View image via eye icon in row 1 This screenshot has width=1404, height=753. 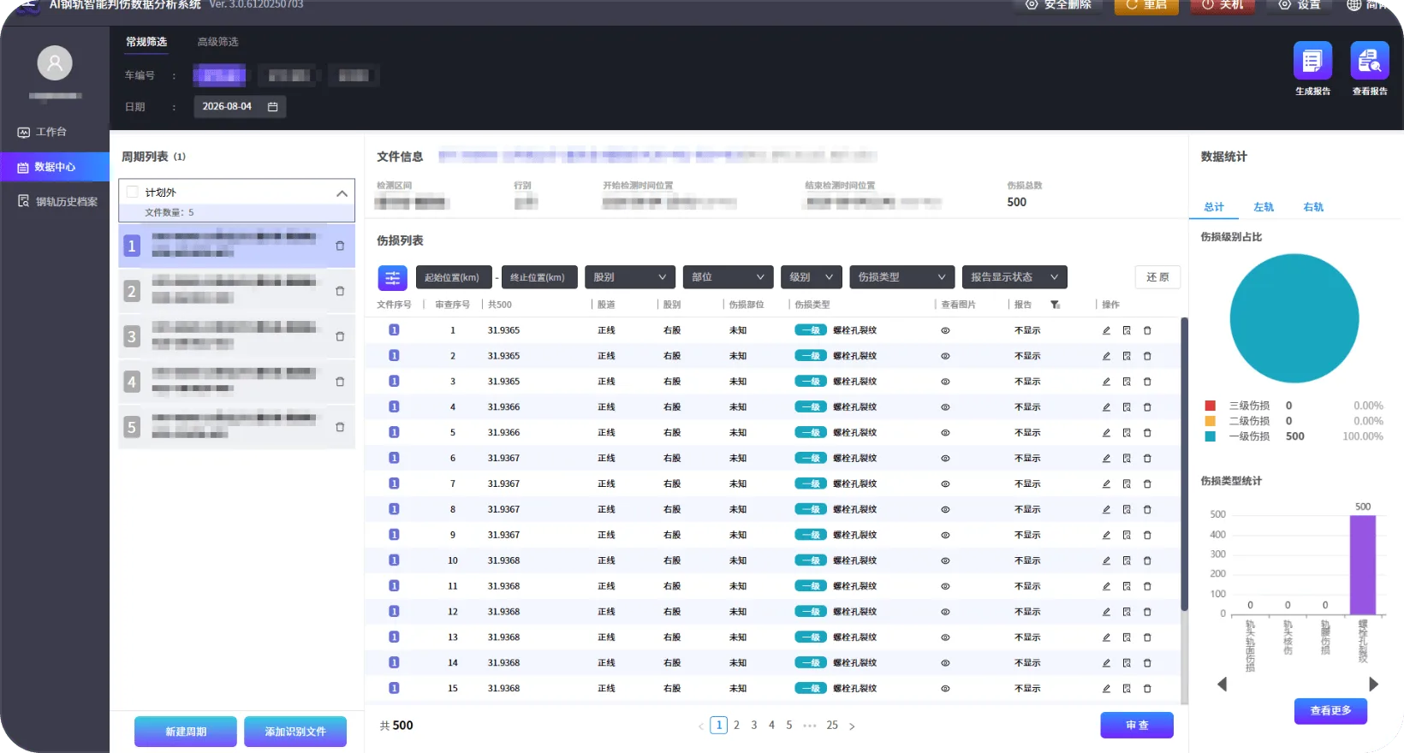click(x=945, y=330)
